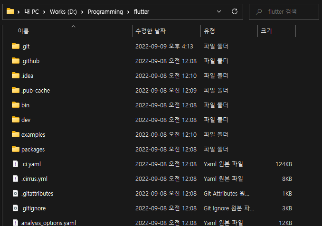This screenshot has width=322, height=226.
Task: Expand chevron after 내 PC breadcrumb
Action: point(44,12)
